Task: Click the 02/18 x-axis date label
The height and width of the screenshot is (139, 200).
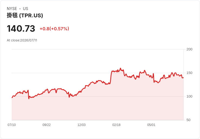Action: pyautogui.click(x=116, y=125)
